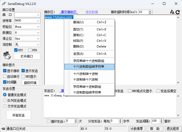Click 超级终端 button

(x=30, y=82)
